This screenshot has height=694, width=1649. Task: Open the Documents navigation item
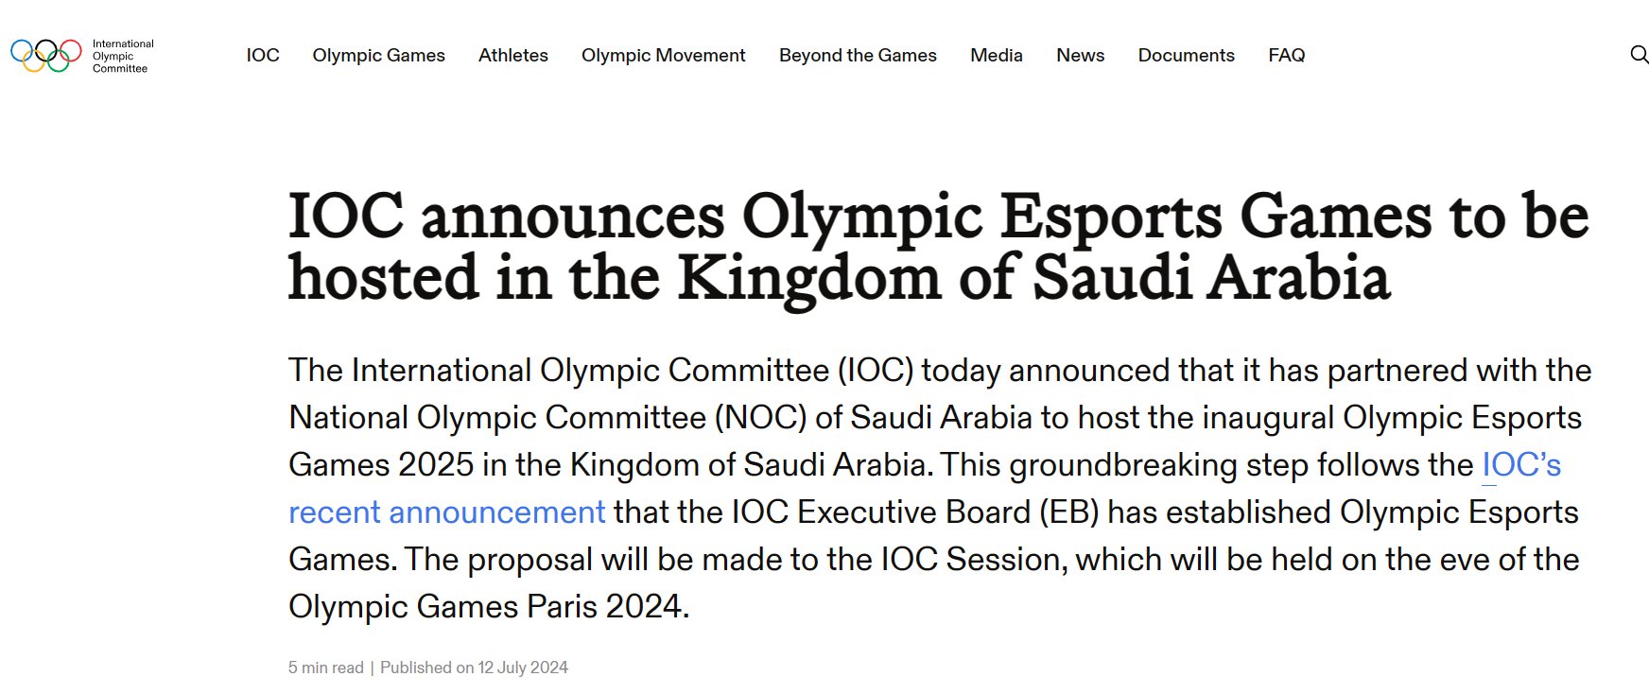click(x=1186, y=56)
